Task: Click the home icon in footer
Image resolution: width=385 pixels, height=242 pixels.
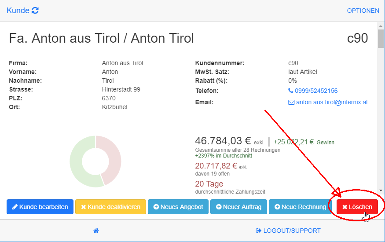Action: [x=96, y=231]
